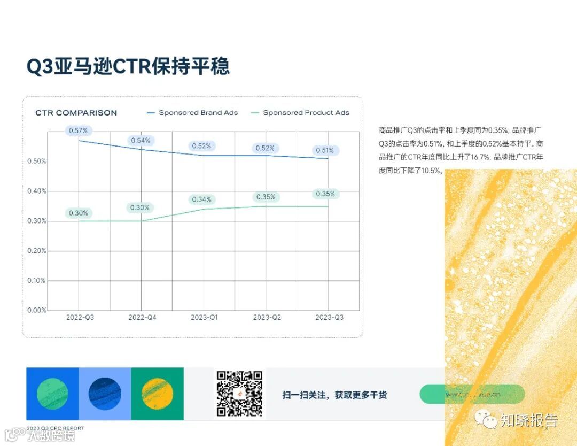577x446 pixels.
Task: Click the 0.34% data label
Action: [x=201, y=199]
